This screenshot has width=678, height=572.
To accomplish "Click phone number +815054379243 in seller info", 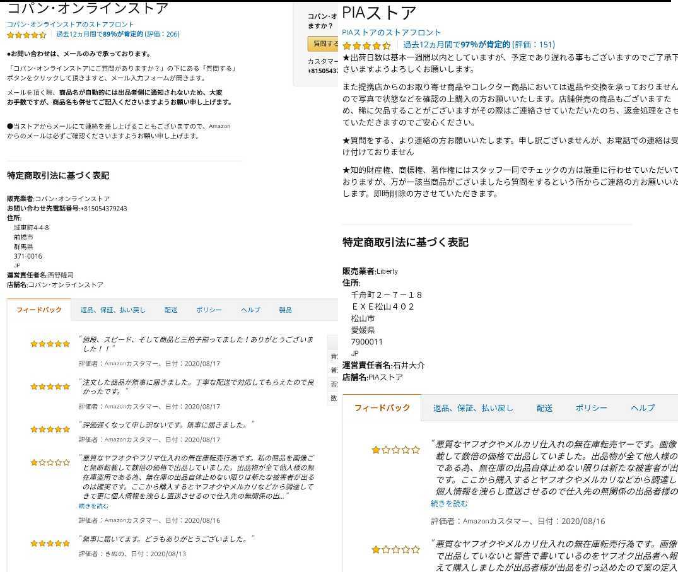I will (x=104, y=208).
